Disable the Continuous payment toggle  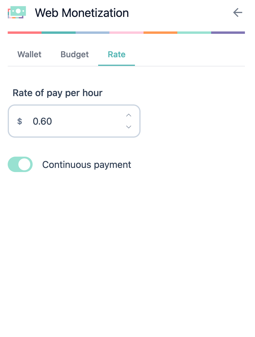(20, 164)
